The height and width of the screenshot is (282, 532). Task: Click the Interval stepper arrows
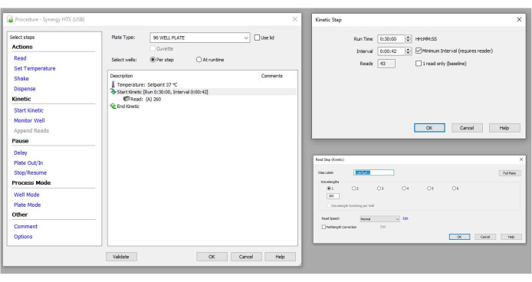[408, 51]
